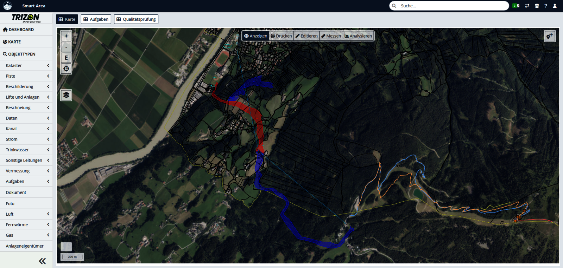Switch to the Aufgaben tab
This screenshot has height=268, width=563.
[96, 19]
